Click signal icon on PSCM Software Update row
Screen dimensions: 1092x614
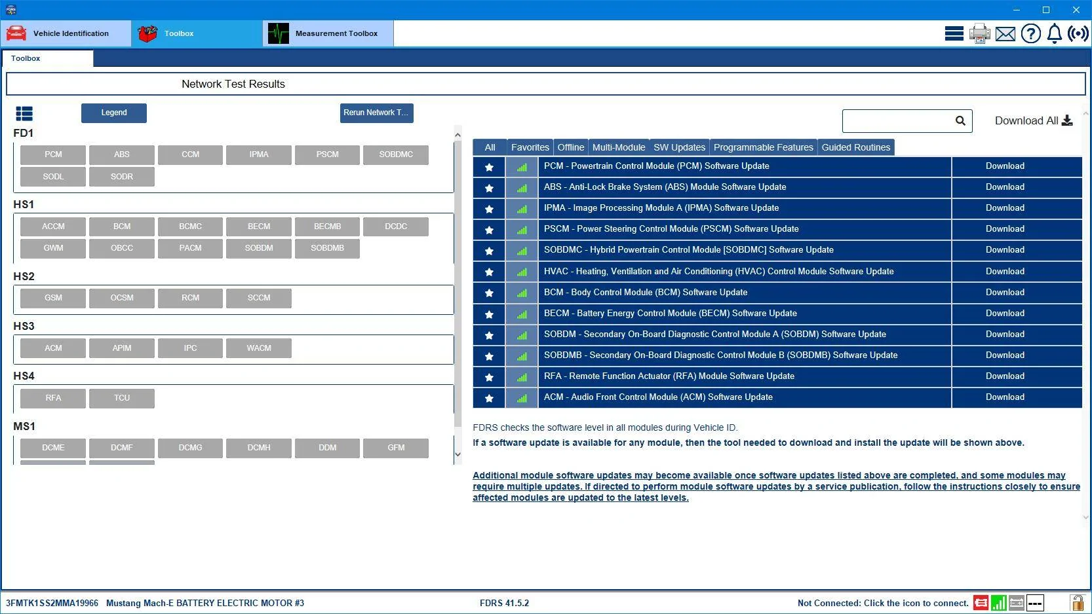pos(522,230)
